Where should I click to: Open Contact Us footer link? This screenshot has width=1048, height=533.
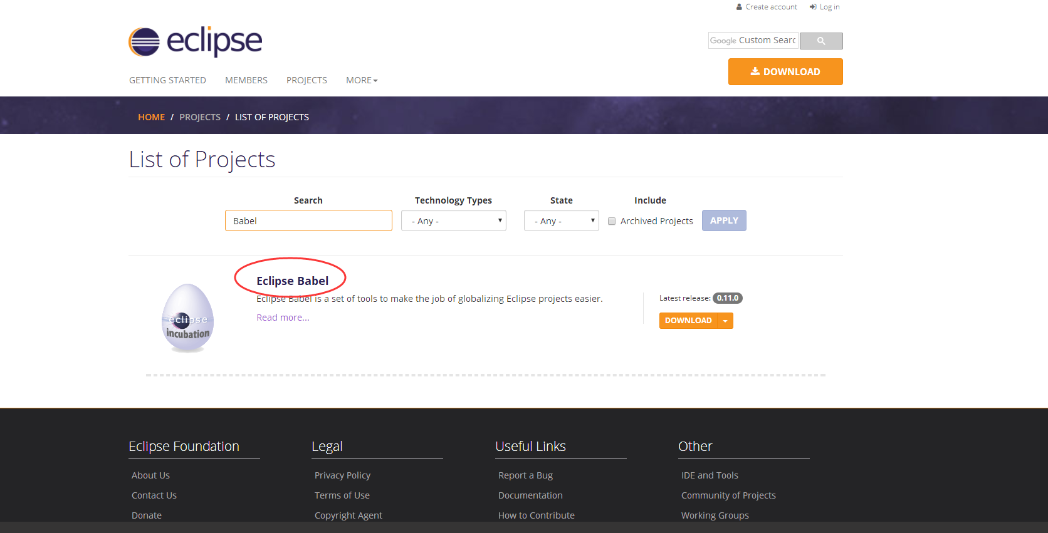coord(154,495)
